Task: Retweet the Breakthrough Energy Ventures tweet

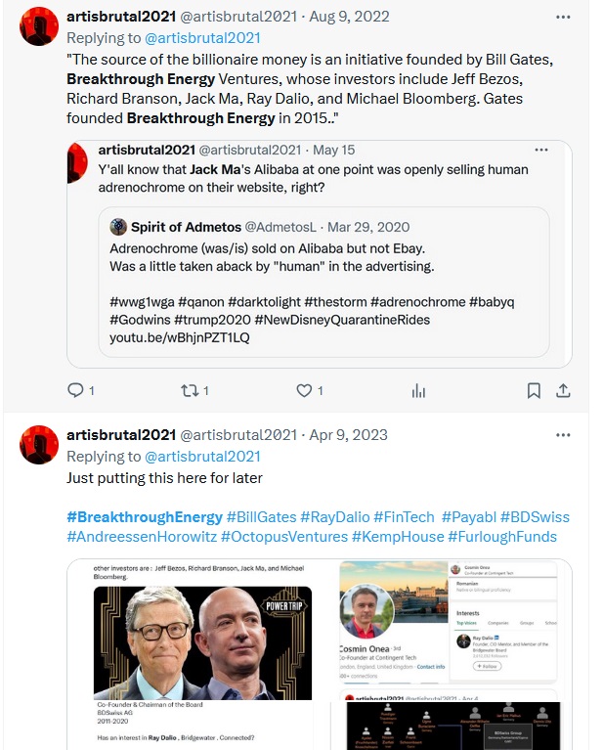Action: 190,390
